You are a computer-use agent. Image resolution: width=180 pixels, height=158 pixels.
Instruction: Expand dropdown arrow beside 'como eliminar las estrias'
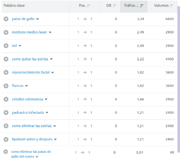click(x=55, y=126)
